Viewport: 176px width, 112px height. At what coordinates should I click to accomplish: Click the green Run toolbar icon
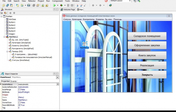54,5
